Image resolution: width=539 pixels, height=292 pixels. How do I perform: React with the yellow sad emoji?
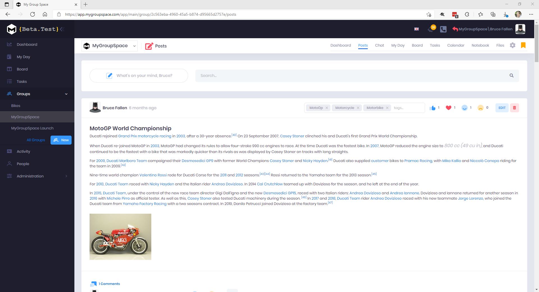point(481,108)
